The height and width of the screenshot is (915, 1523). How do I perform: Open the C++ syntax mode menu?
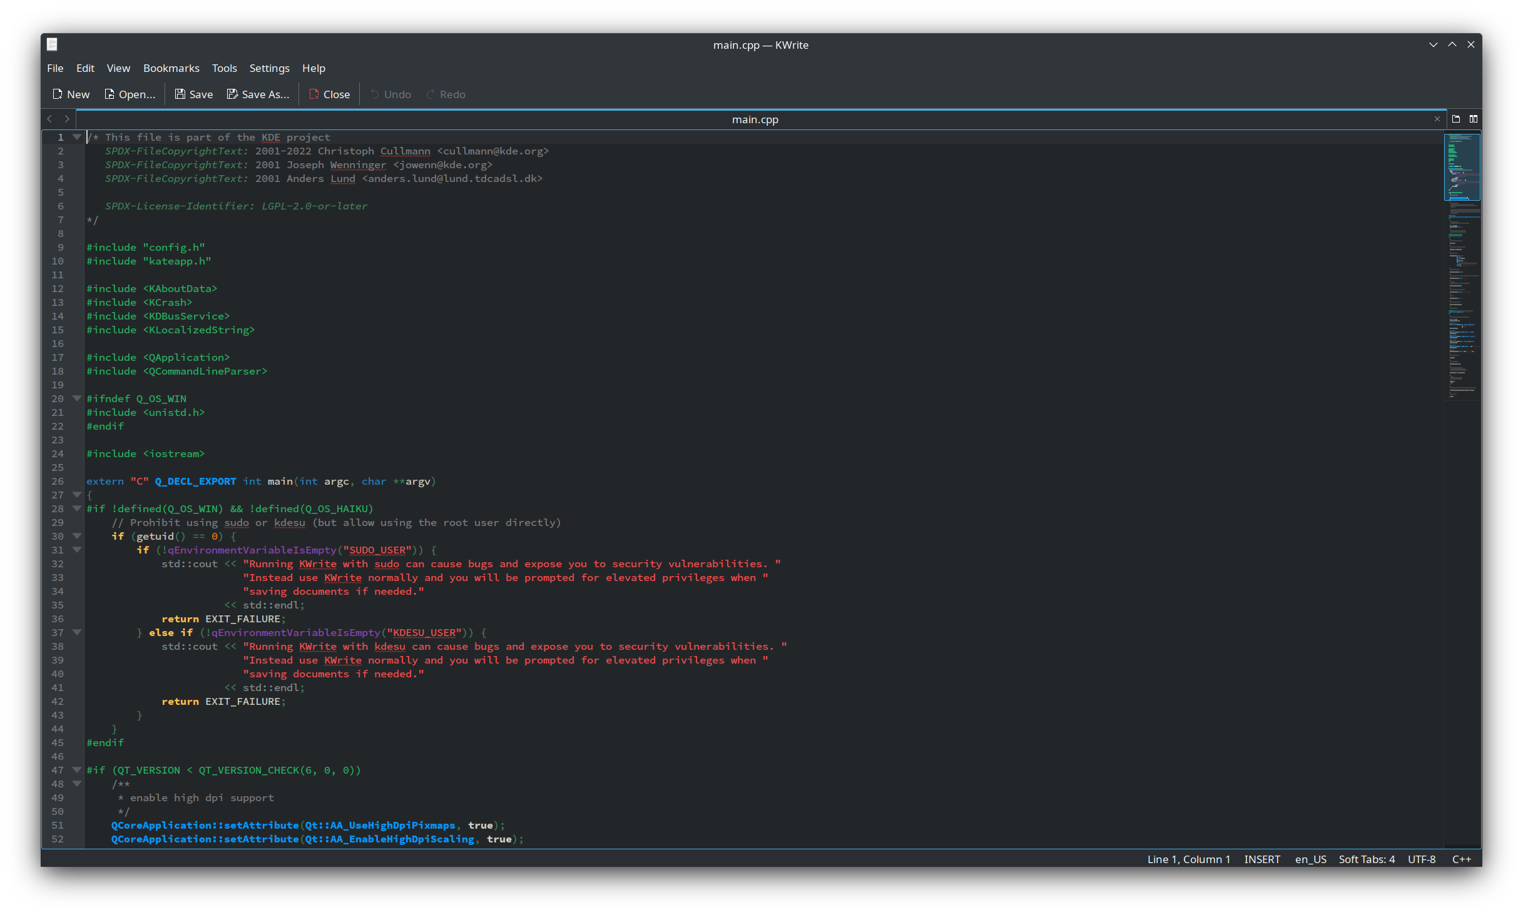click(1461, 859)
